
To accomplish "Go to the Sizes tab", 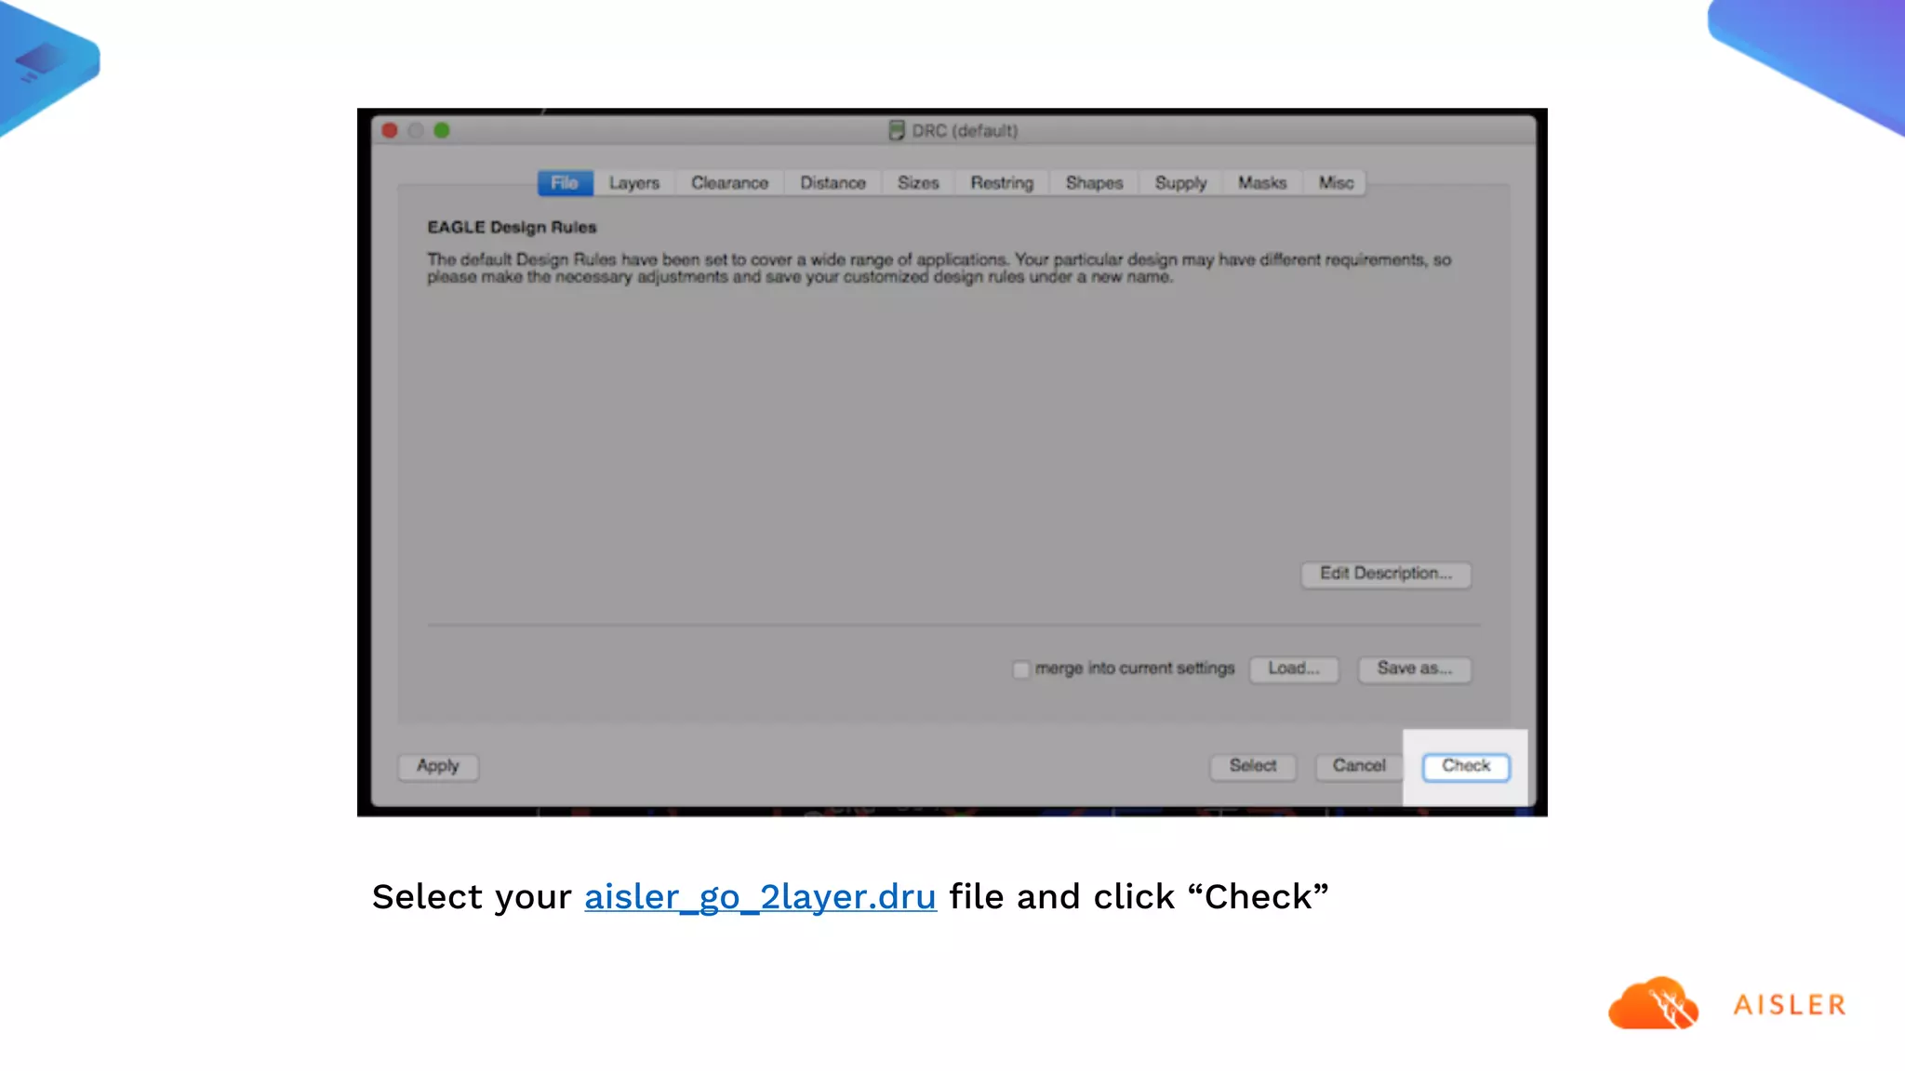I will (918, 183).
